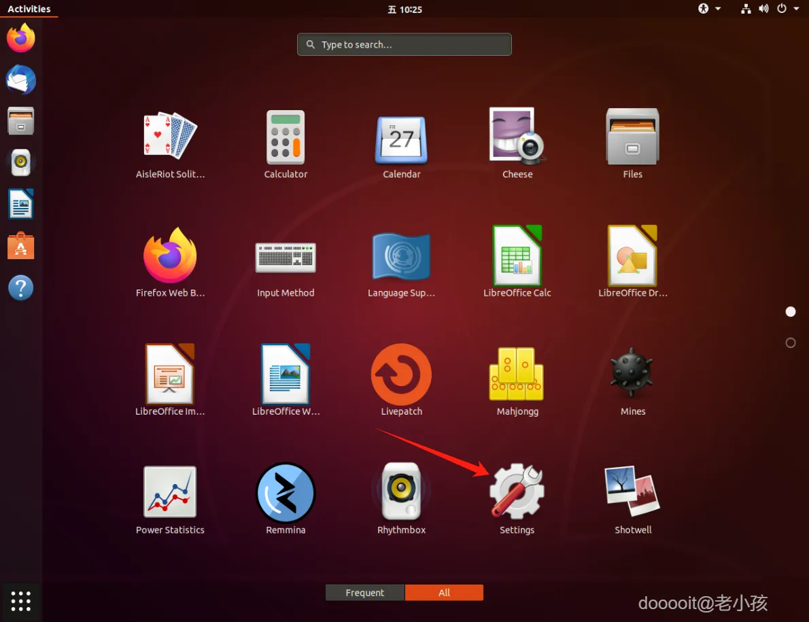Start the Mines game

632,381
